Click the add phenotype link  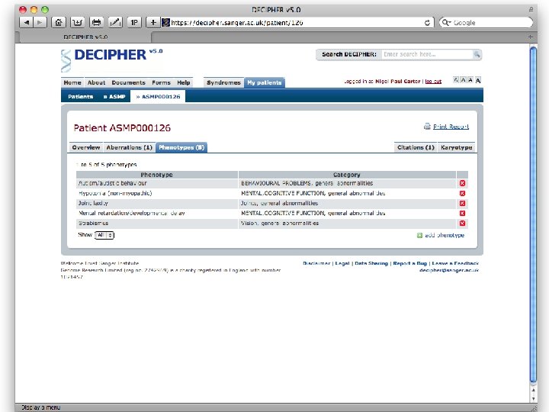(x=445, y=236)
